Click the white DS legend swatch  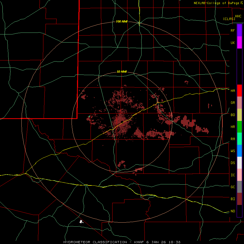[x=239, y=163]
